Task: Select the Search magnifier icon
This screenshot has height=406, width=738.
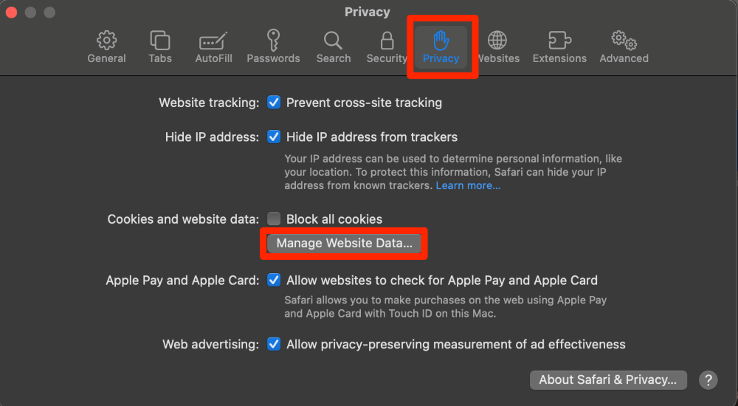Action: pyautogui.click(x=334, y=41)
